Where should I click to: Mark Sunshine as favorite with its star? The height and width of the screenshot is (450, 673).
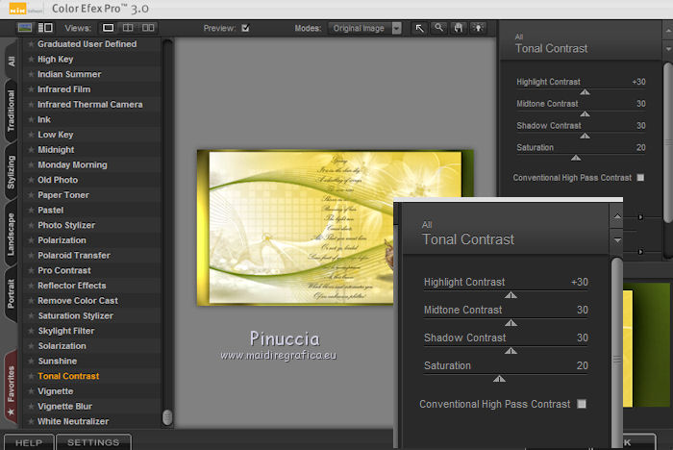[x=31, y=362]
